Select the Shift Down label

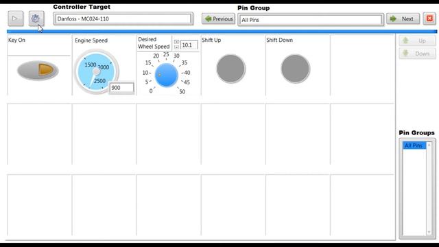[x=279, y=40]
